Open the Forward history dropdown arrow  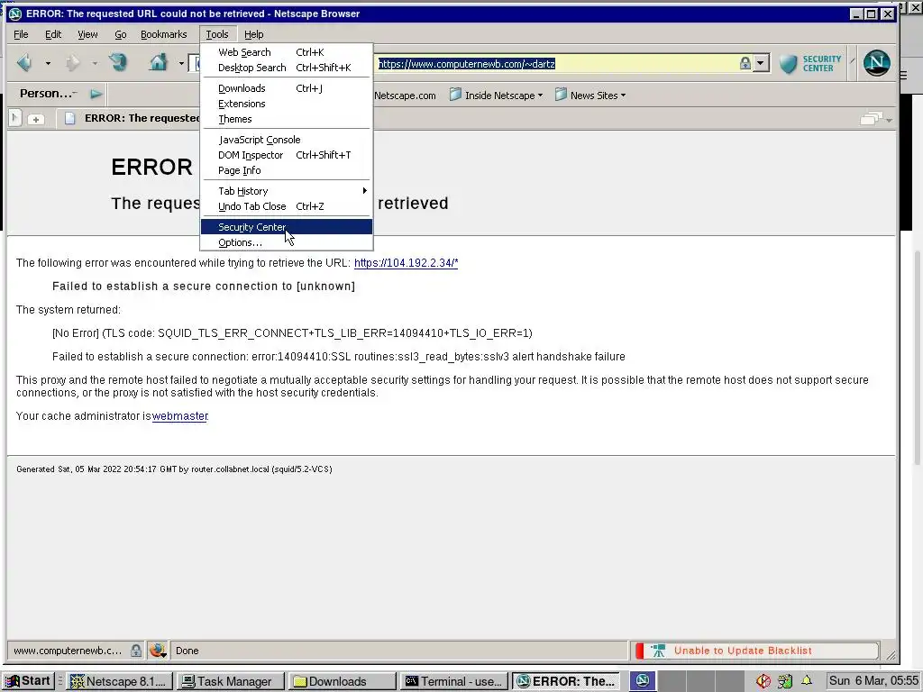pyautogui.click(x=95, y=63)
